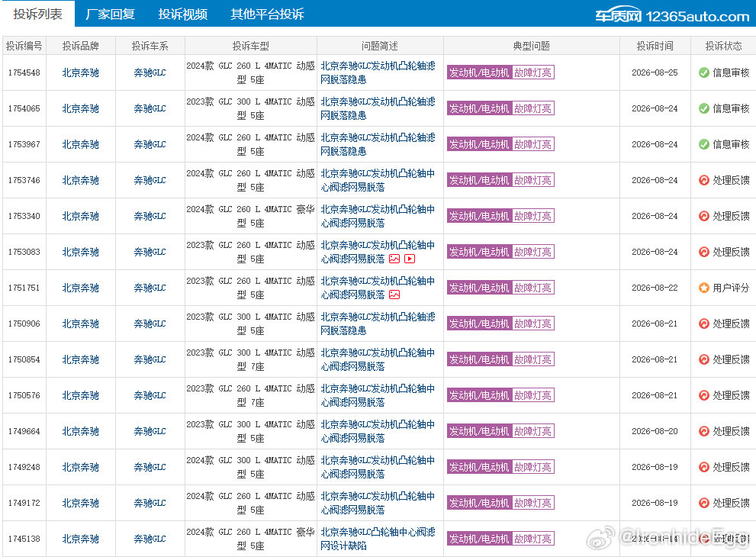Open brand link 北京奔驰 in row 1749172
The width and height of the screenshot is (756, 557).
(x=81, y=503)
